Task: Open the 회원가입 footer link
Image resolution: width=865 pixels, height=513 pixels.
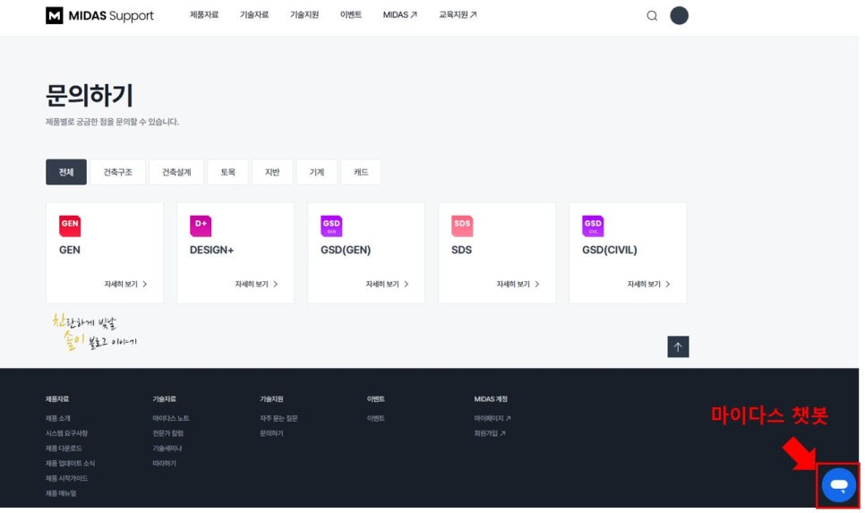Action: [x=490, y=433]
